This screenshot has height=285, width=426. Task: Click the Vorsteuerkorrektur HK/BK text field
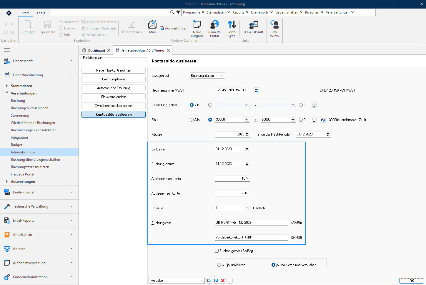(x=252, y=237)
